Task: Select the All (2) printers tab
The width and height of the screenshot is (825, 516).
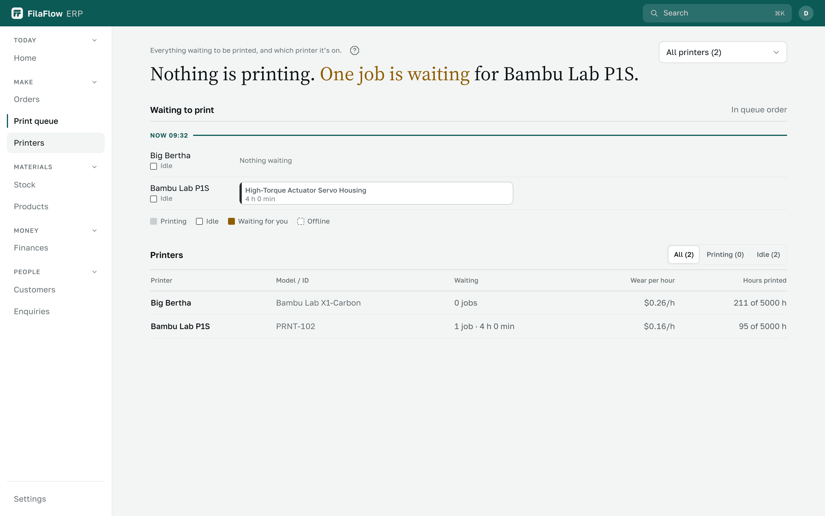Action: (683, 255)
